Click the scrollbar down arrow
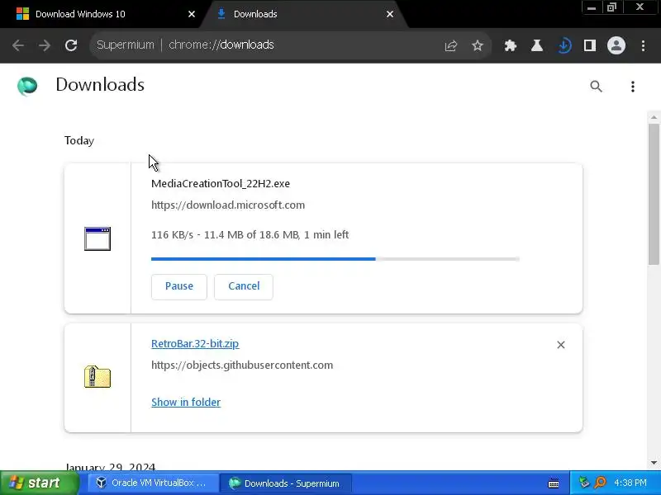The height and width of the screenshot is (495, 661). (654, 463)
